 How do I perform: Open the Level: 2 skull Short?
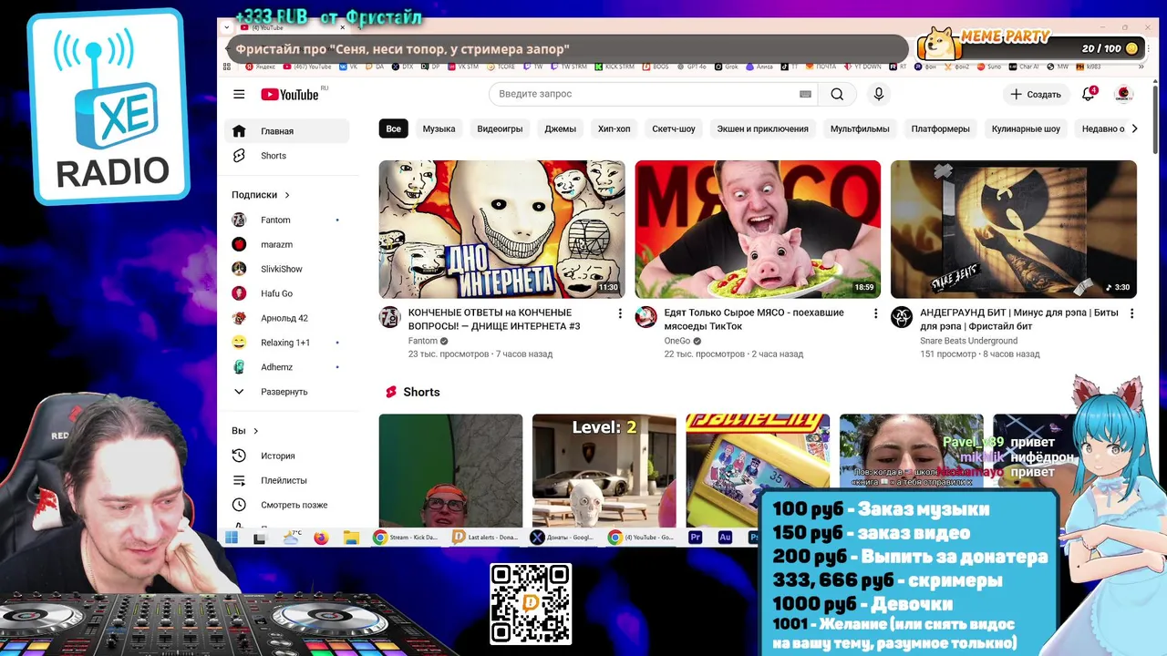[604, 471]
